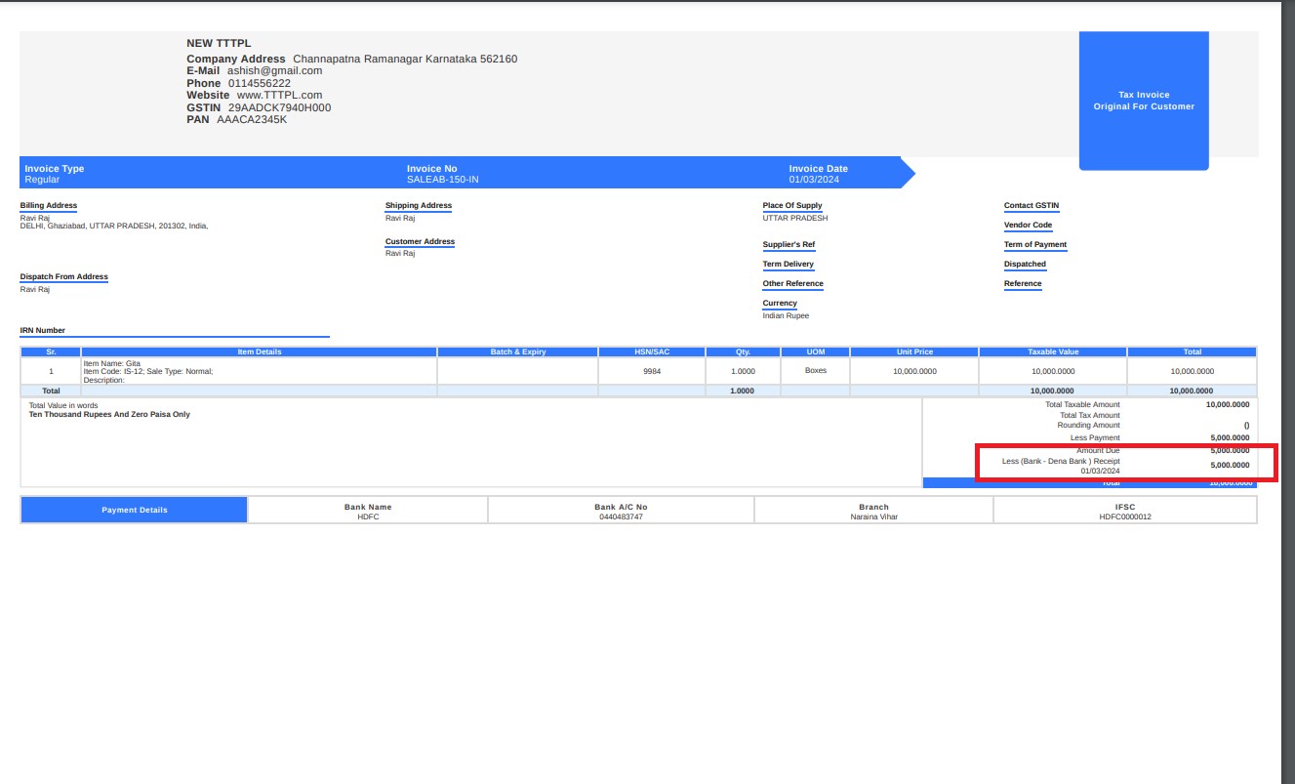
Task: Select HSN code 9984 cell
Action: point(652,372)
